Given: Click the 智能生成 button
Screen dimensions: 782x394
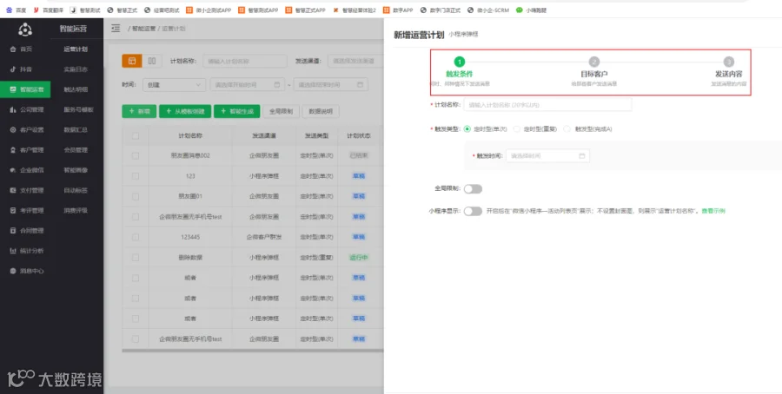Looking at the screenshot, I should pos(237,112).
